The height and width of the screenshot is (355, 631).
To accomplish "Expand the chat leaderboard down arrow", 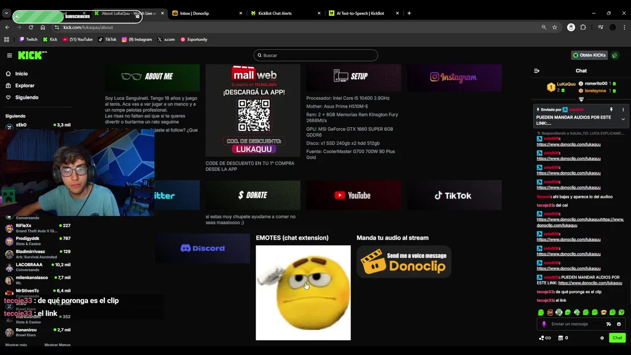I will click(x=581, y=99).
